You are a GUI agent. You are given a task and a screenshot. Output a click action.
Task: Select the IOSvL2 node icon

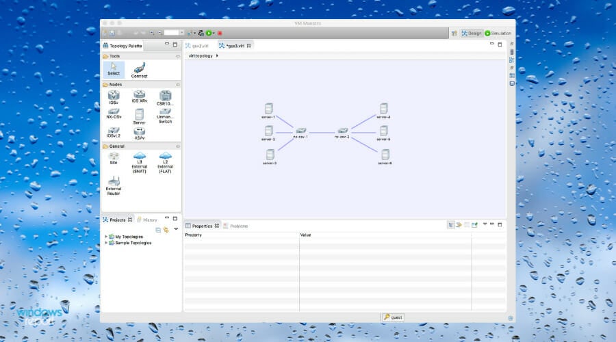coord(114,132)
